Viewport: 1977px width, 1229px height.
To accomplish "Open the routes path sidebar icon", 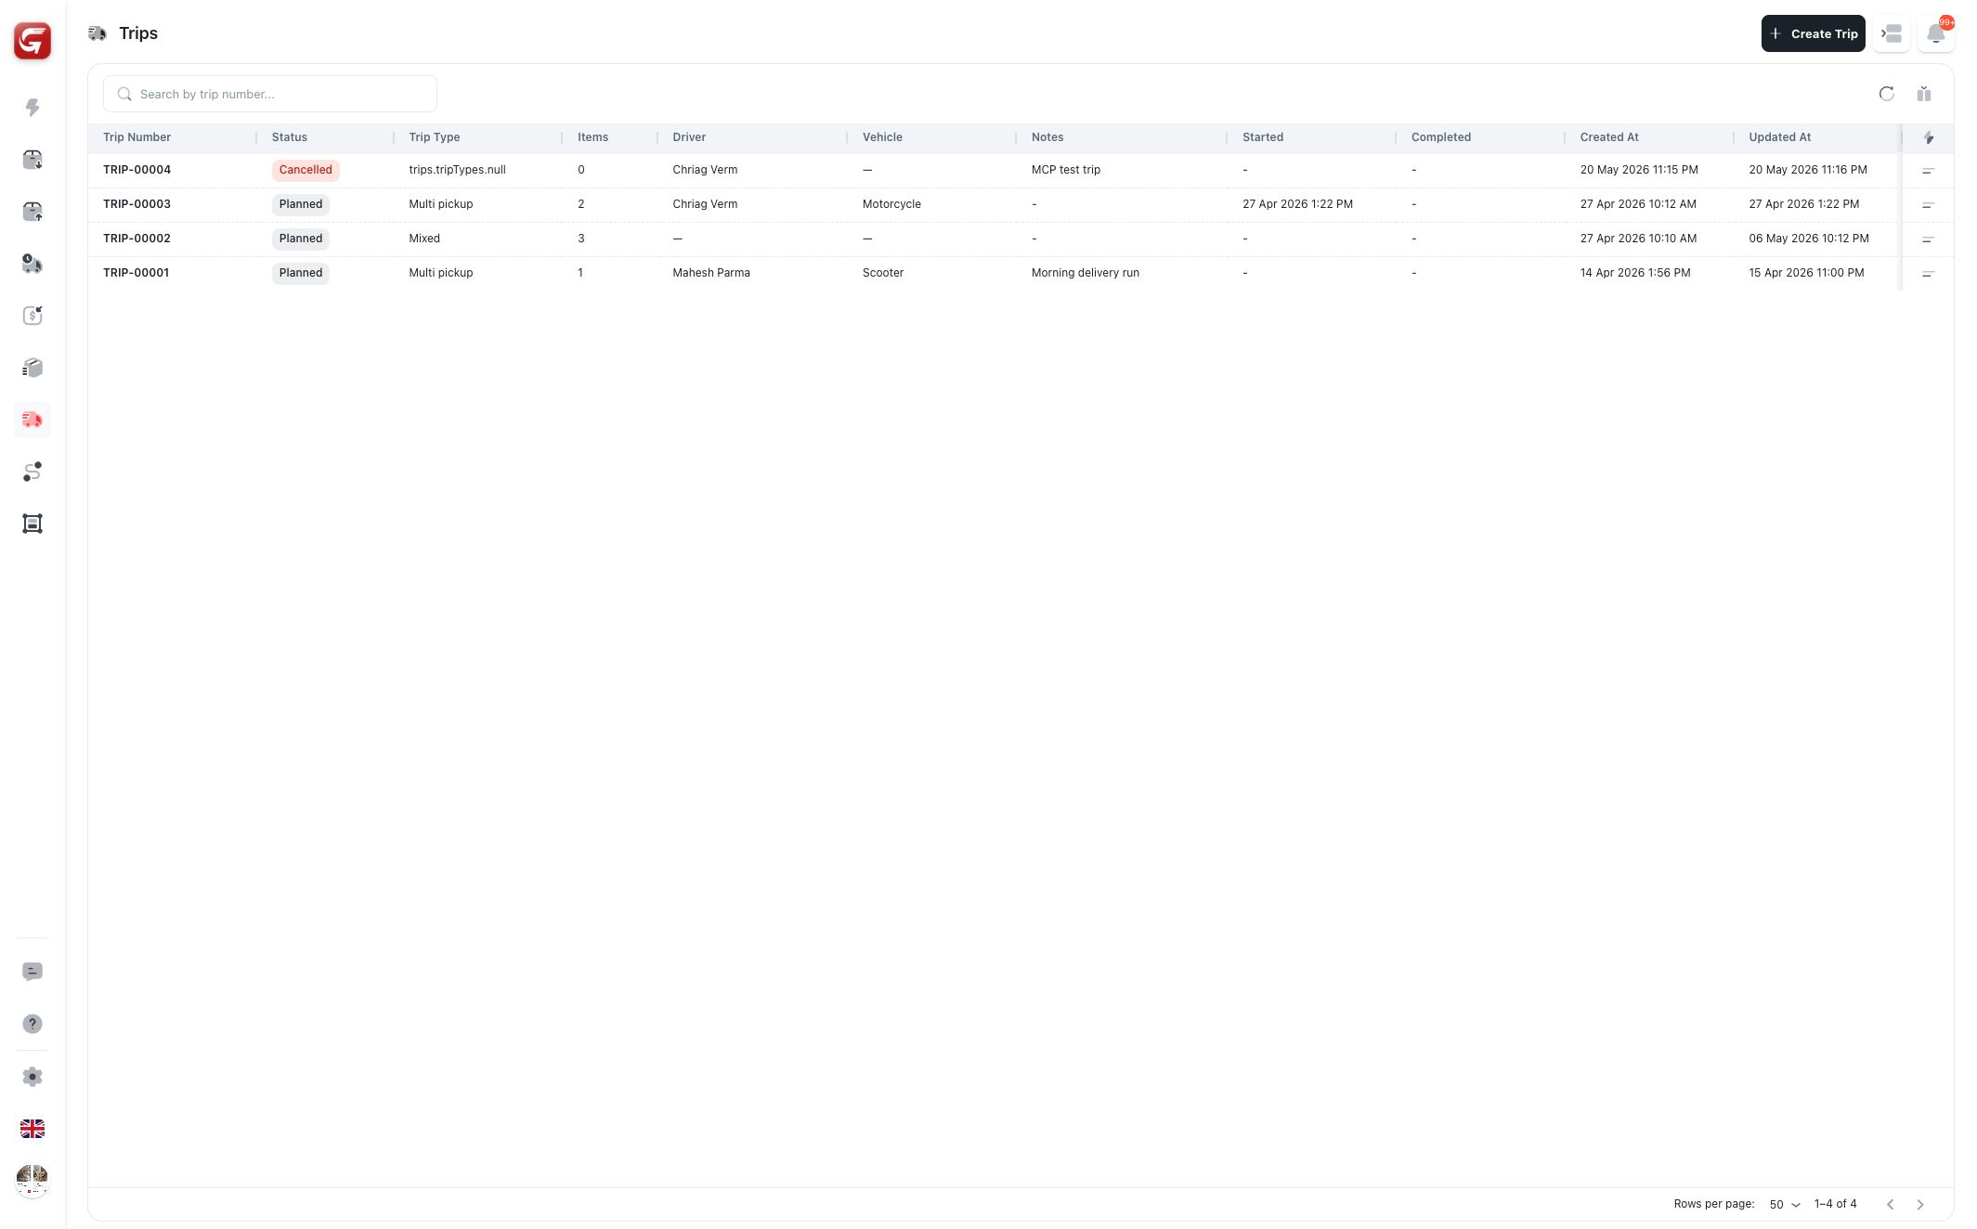I will click(x=33, y=472).
